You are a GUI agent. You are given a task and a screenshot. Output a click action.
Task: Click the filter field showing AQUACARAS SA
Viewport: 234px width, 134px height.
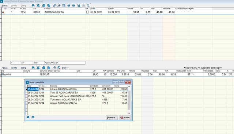click(65, 63)
